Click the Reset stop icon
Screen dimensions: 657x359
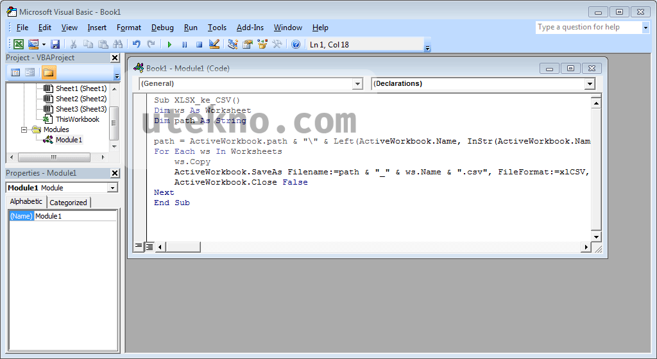(x=199, y=44)
